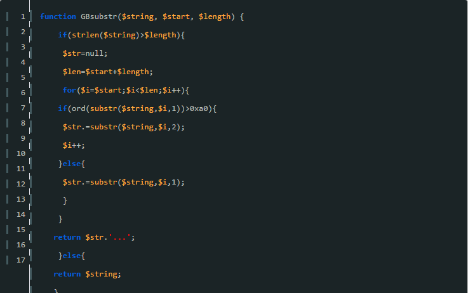Place cursor on $str=null statement

point(85,54)
